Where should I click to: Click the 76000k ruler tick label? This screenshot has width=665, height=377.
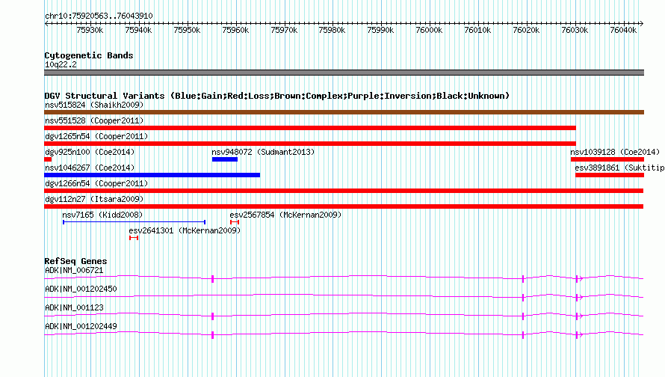coord(429,31)
